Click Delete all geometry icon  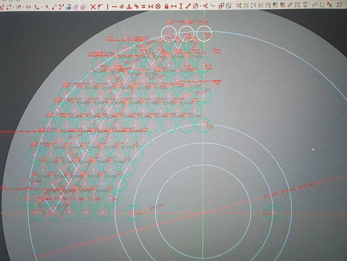(x=330, y=4)
